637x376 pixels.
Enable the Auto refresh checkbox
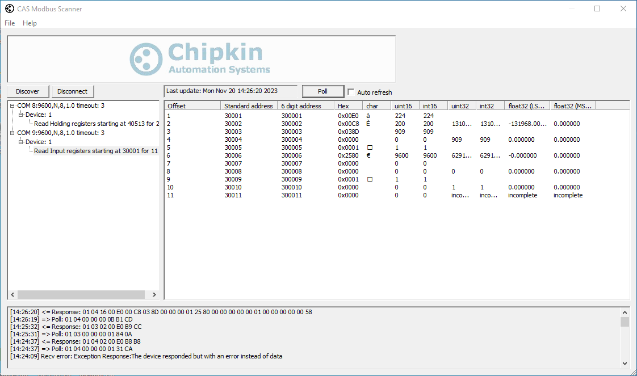point(351,92)
